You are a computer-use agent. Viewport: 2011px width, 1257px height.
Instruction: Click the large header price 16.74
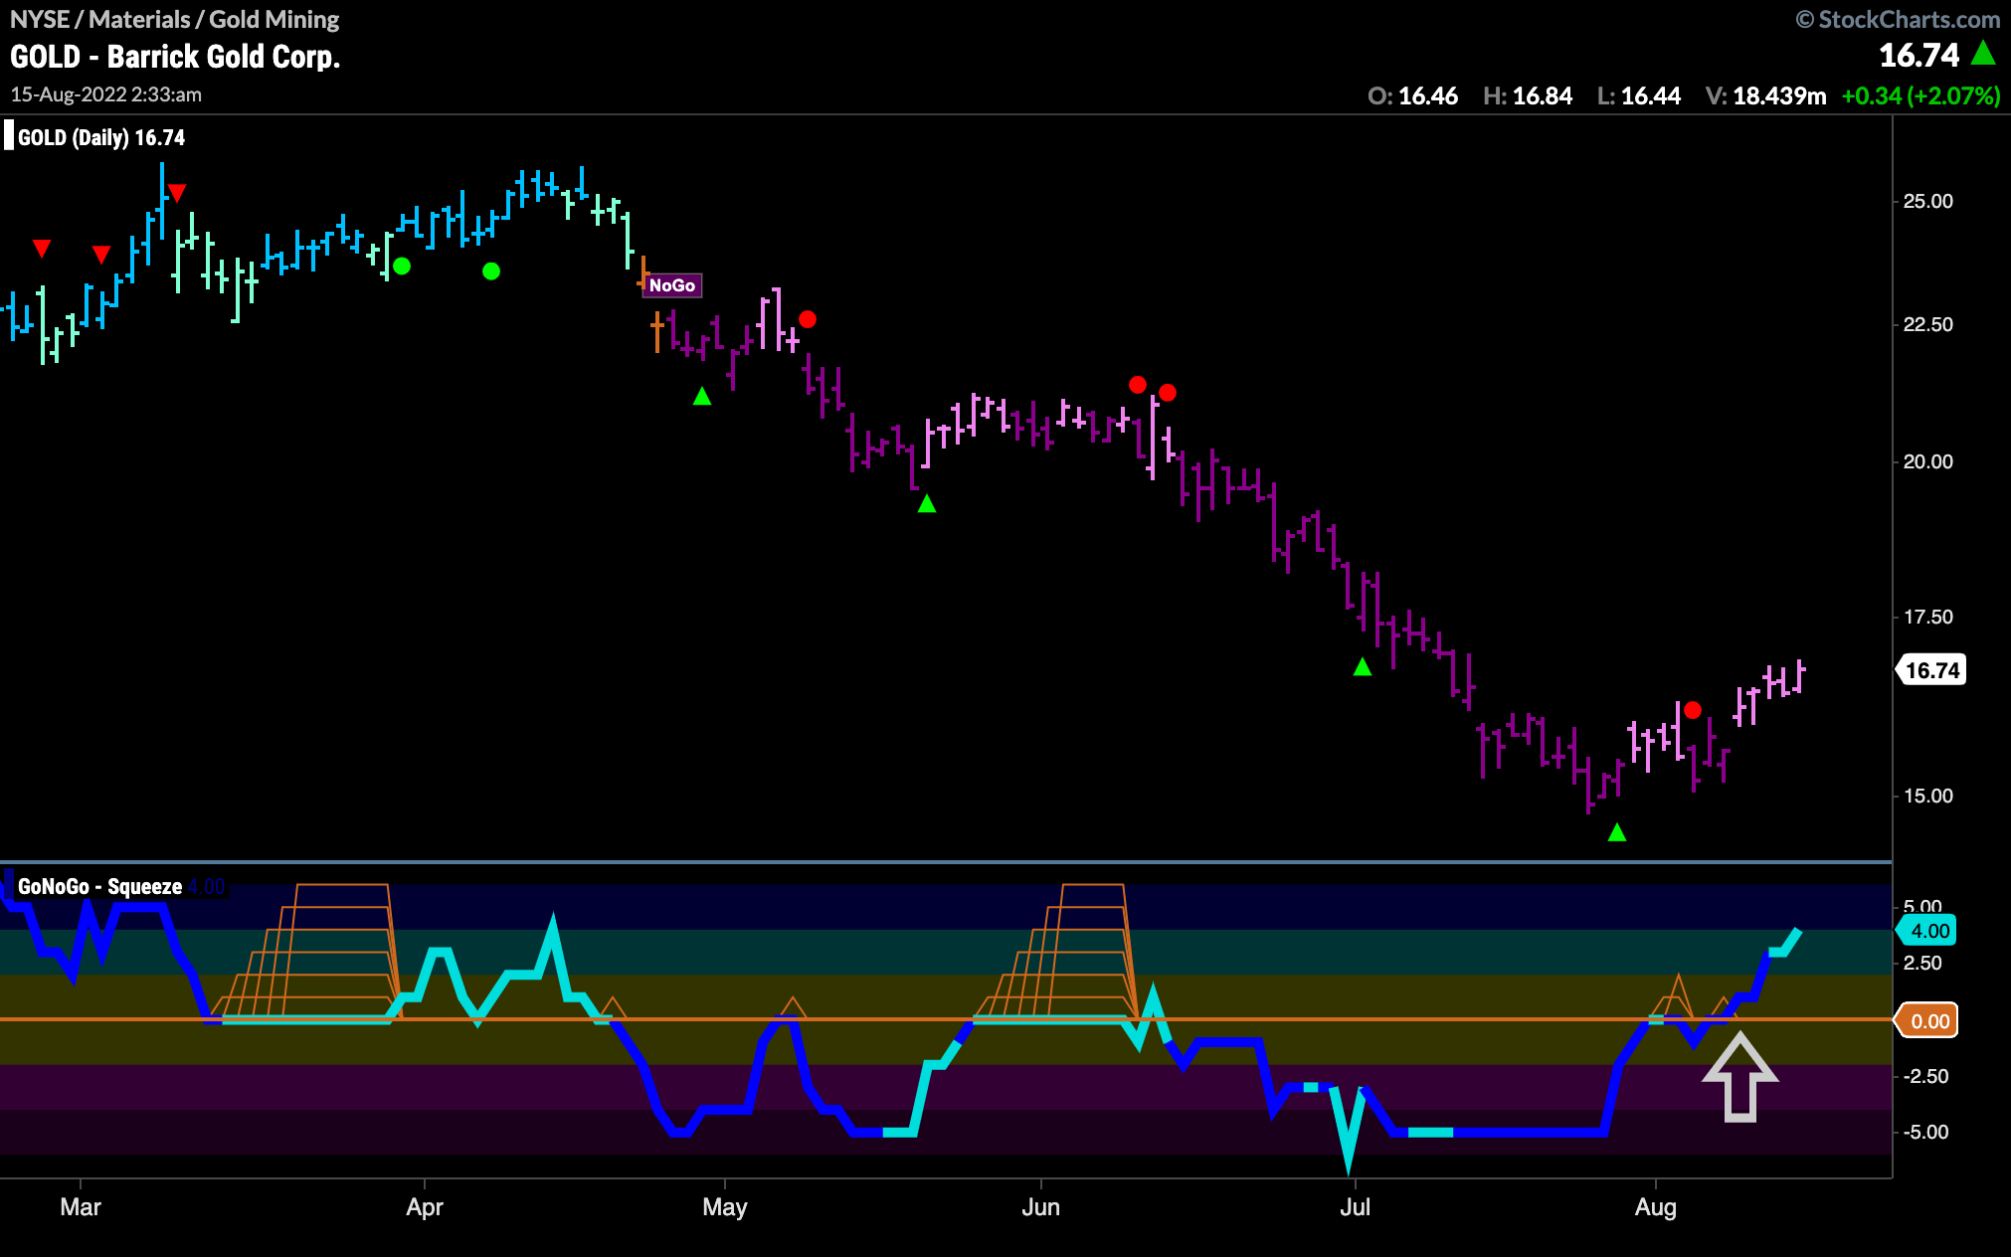click(1919, 55)
